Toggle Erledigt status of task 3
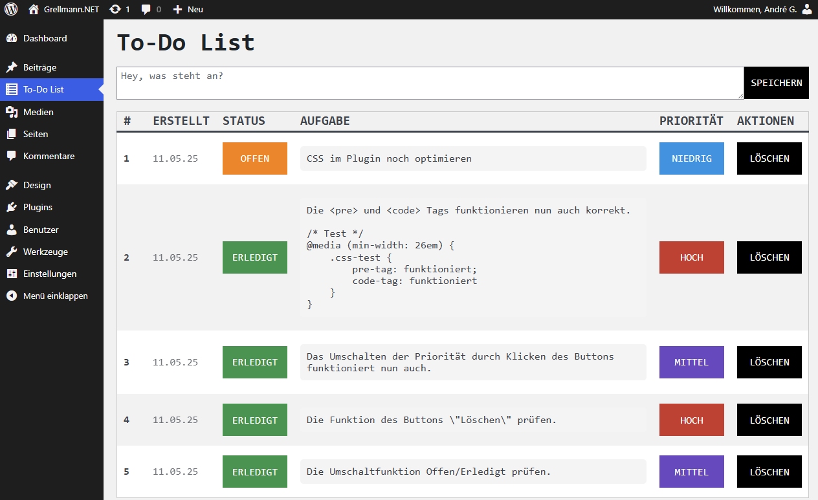818x500 pixels. tap(254, 362)
